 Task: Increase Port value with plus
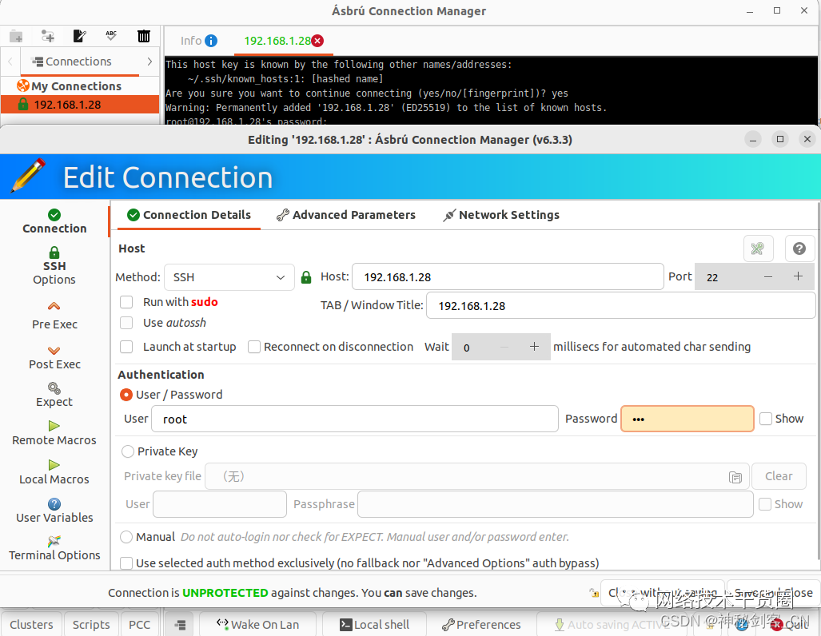[x=798, y=276]
